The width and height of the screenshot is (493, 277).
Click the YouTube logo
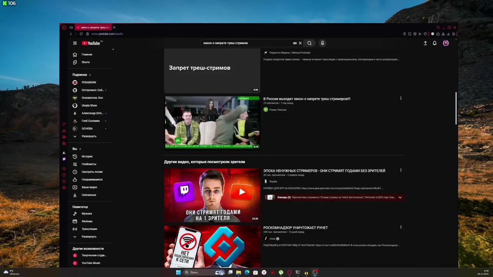point(91,43)
